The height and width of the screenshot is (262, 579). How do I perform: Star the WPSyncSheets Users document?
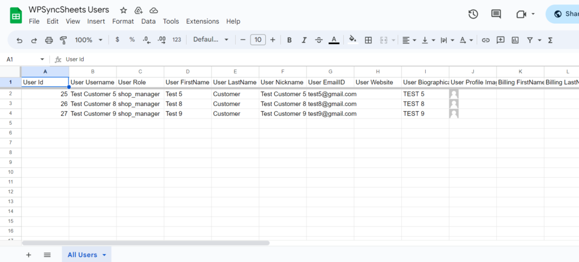click(x=124, y=10)
